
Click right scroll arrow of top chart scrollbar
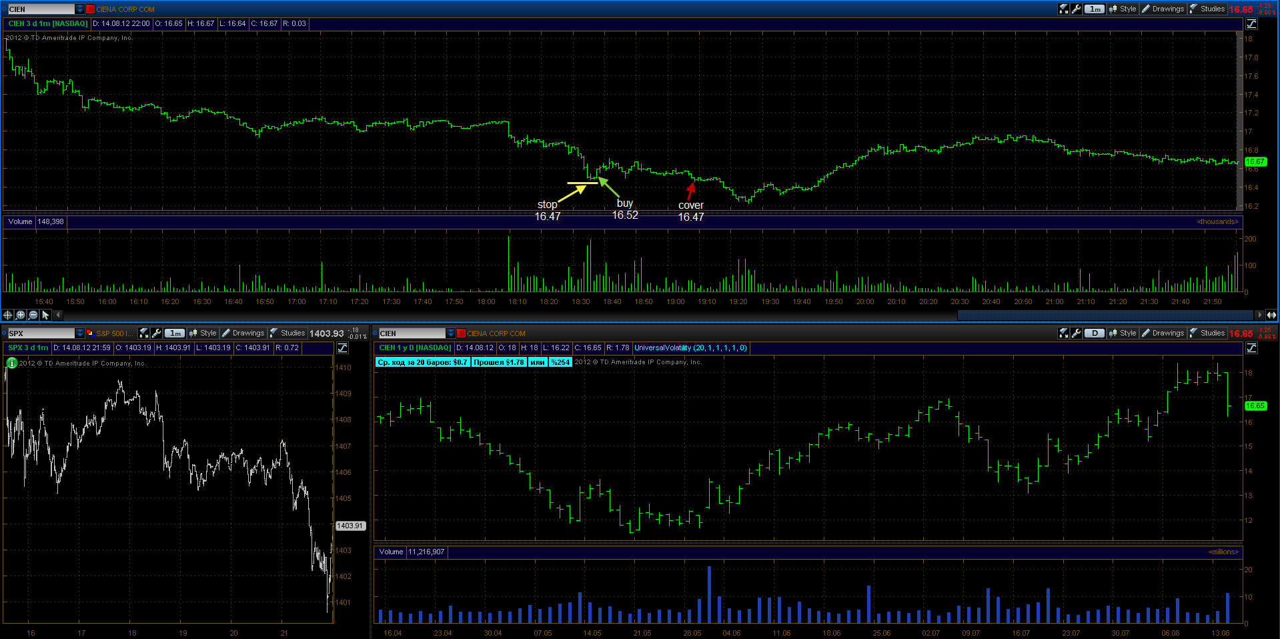[x=1259, y=315]
